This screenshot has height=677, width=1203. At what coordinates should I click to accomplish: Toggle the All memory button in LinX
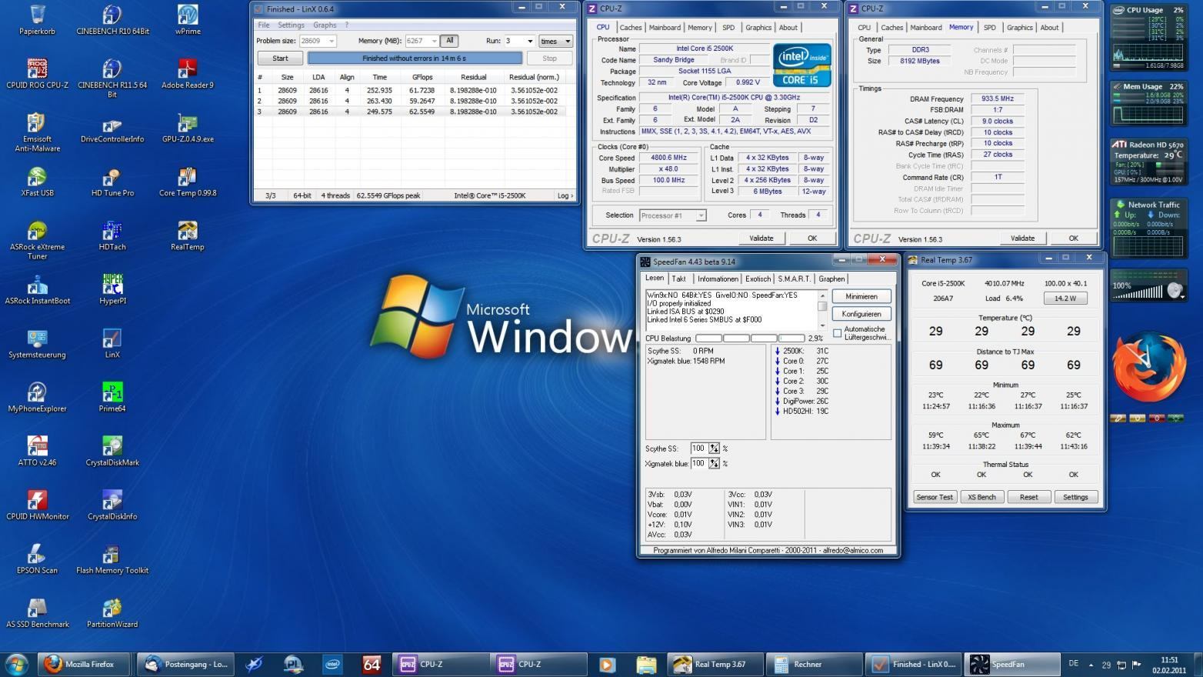point(450,41)
